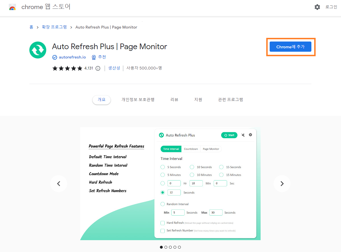Image resolution: width=341 pixels, height=252 pixels.
Task: Open the 지원 tab
Action: click(x=198, y=100)
